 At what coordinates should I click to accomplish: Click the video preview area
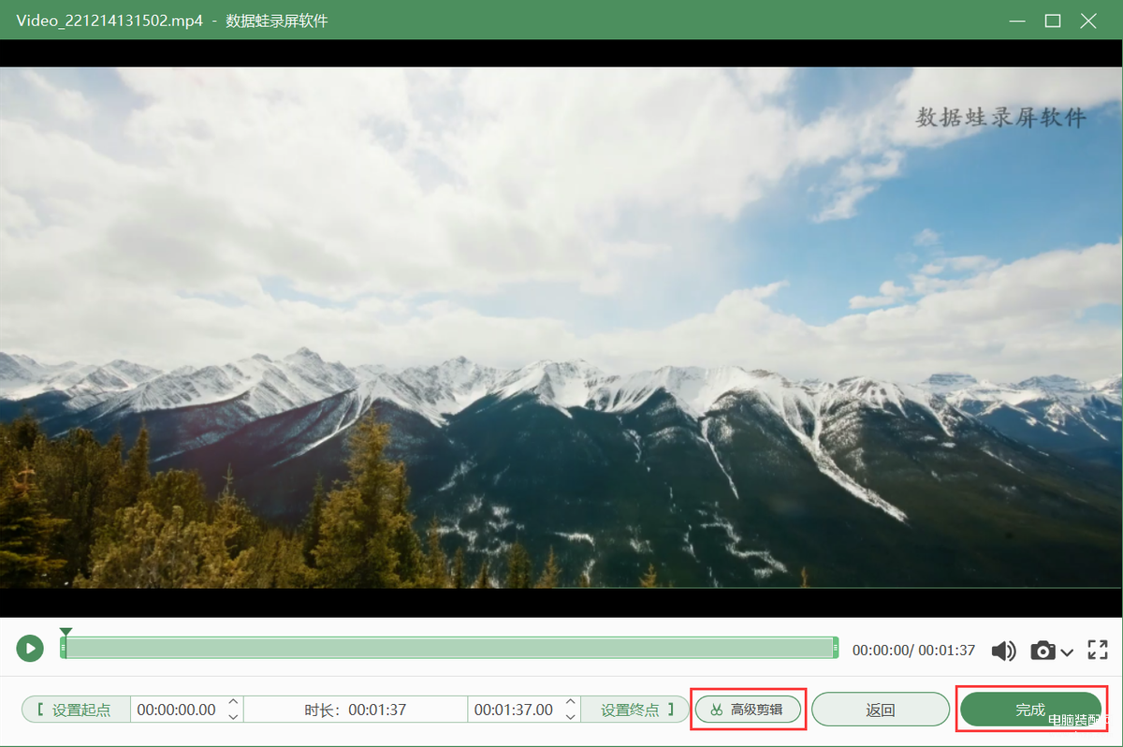[x=561, y=328]
